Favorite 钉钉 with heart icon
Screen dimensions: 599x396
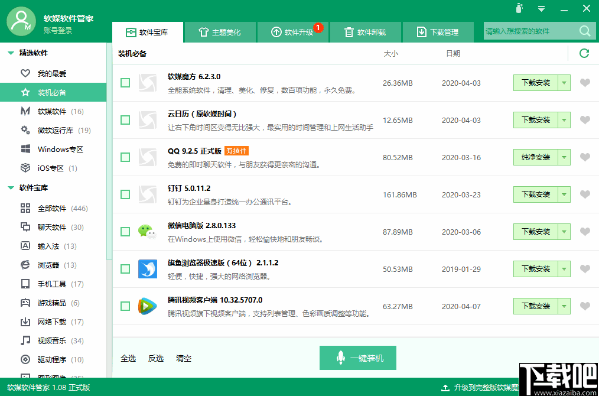(585, 194)
